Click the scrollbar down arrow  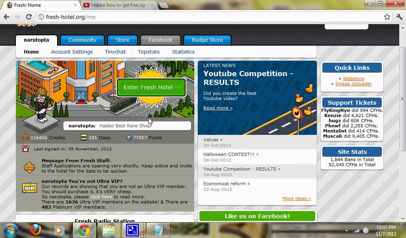[402, 219]
